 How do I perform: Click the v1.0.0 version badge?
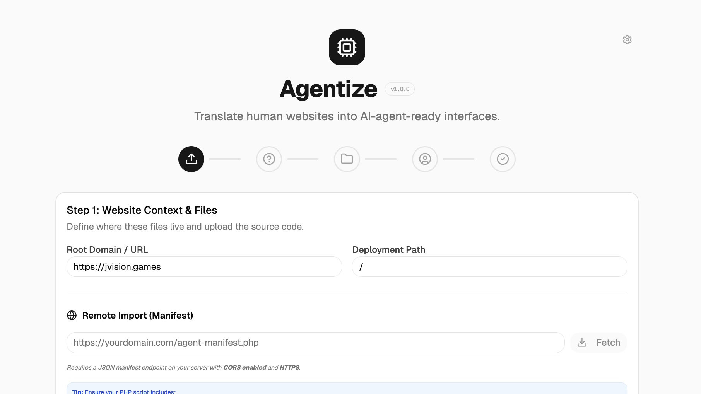(x=400, y=89)
